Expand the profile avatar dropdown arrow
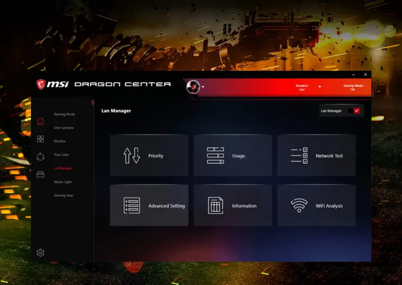 point(203,87)
